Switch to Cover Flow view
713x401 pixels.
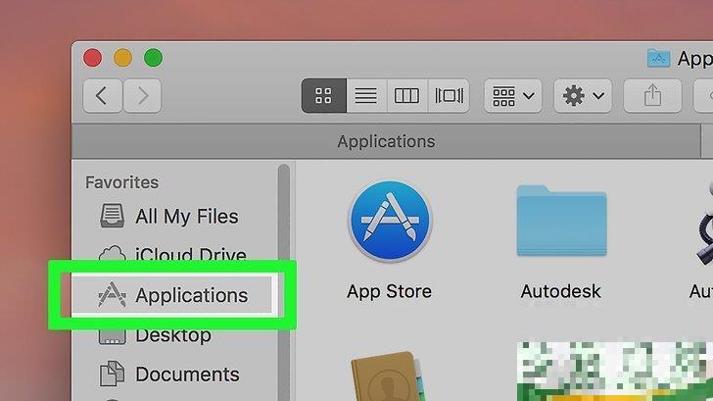click(449, 96)
